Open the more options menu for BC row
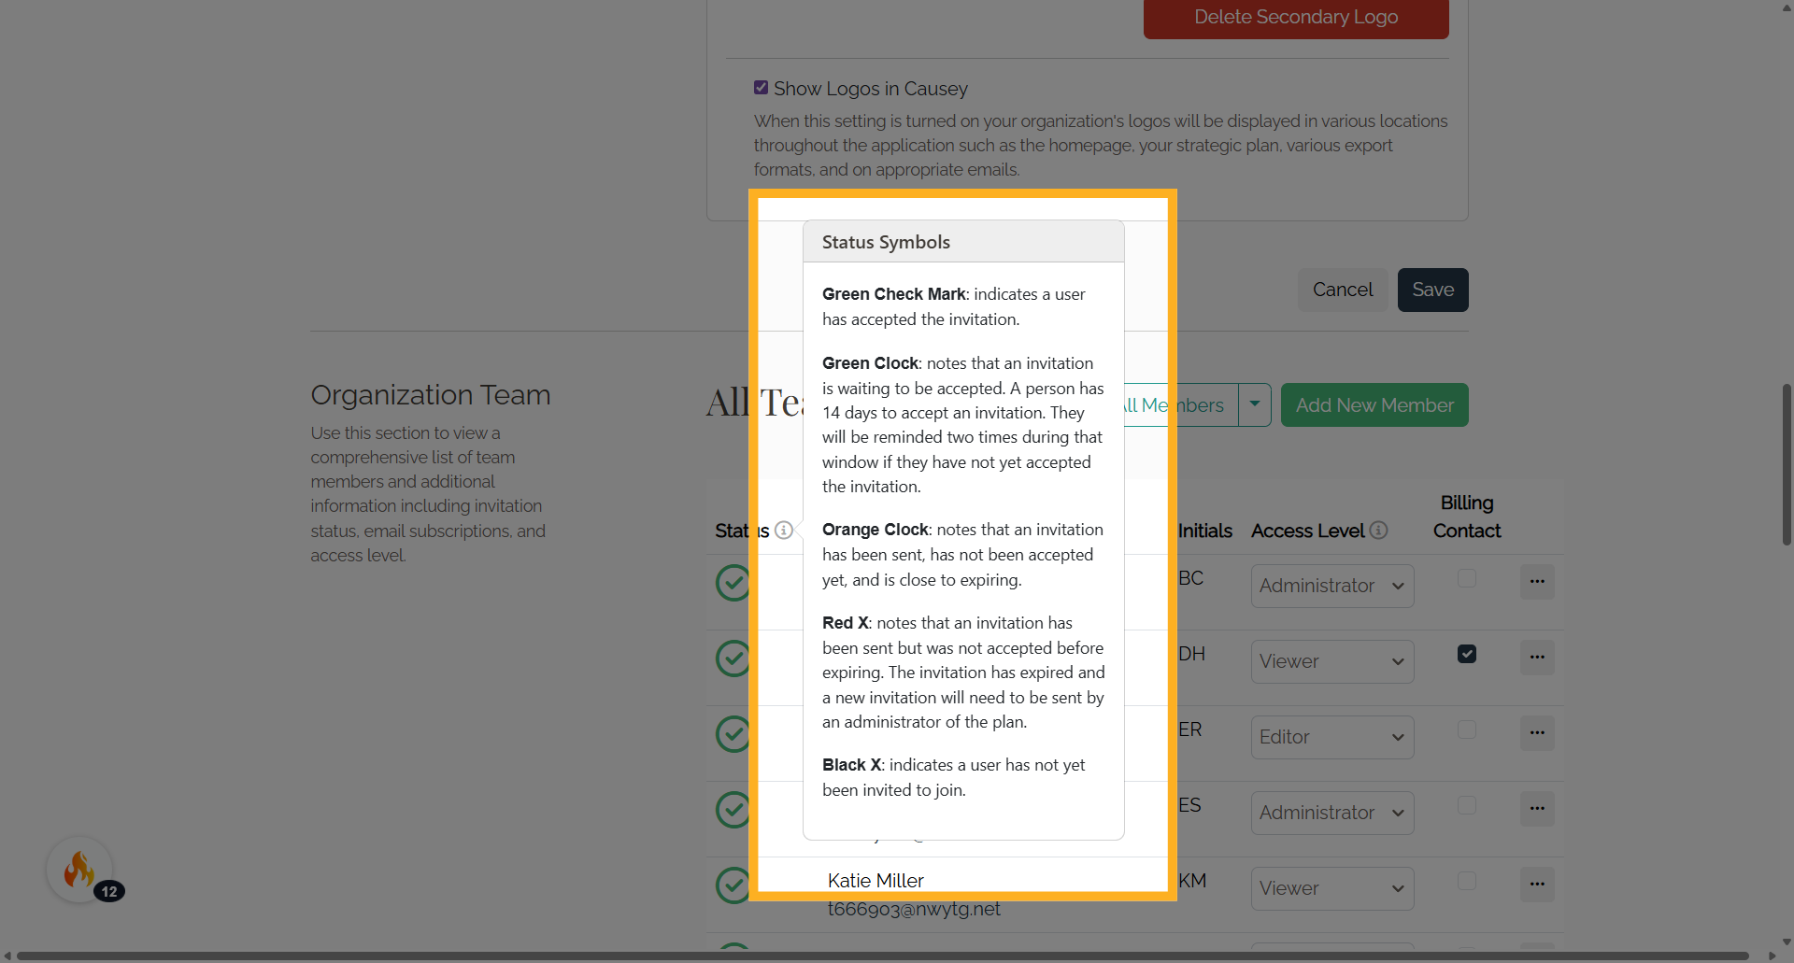This screenshot has width=1794, height=963. [x=1537, y=582]
